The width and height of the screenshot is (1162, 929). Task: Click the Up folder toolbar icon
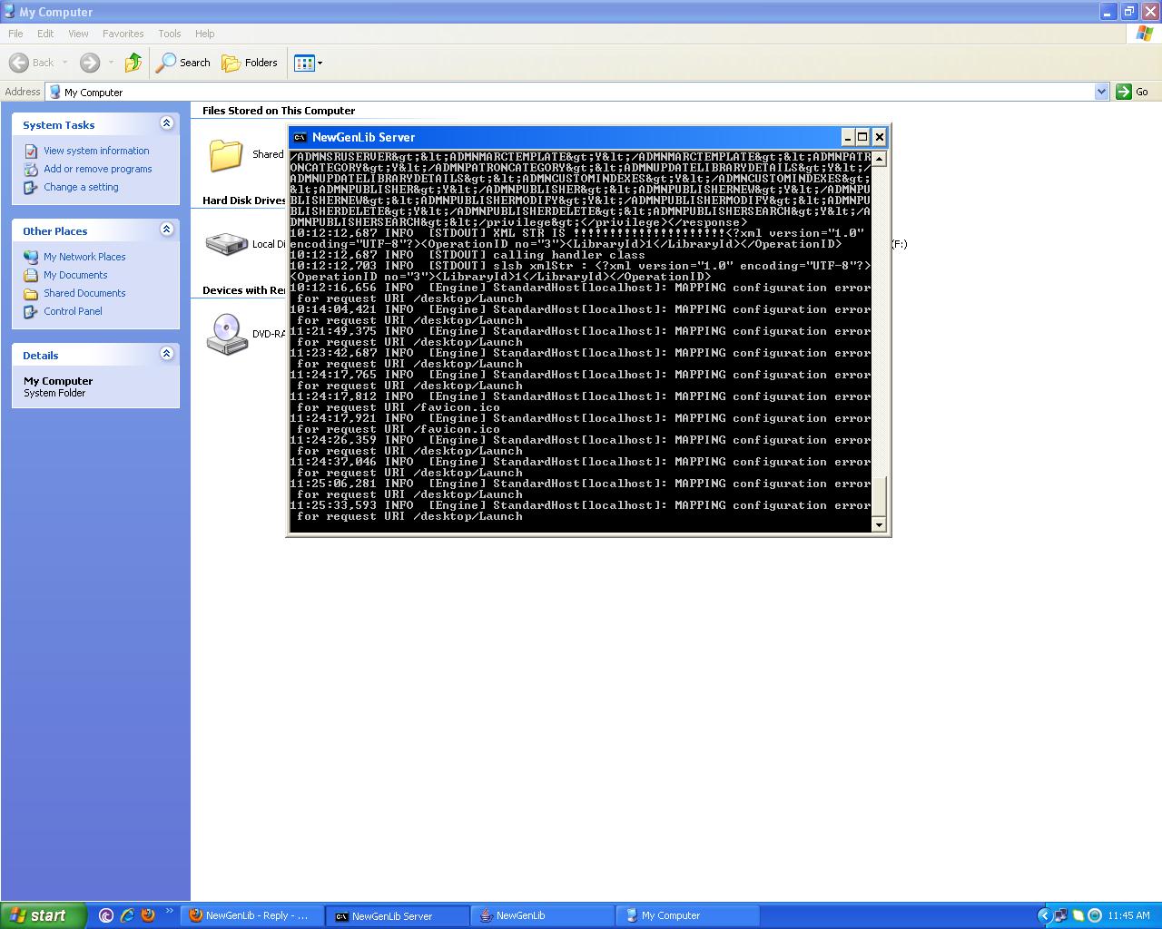(x=133, y=63)
